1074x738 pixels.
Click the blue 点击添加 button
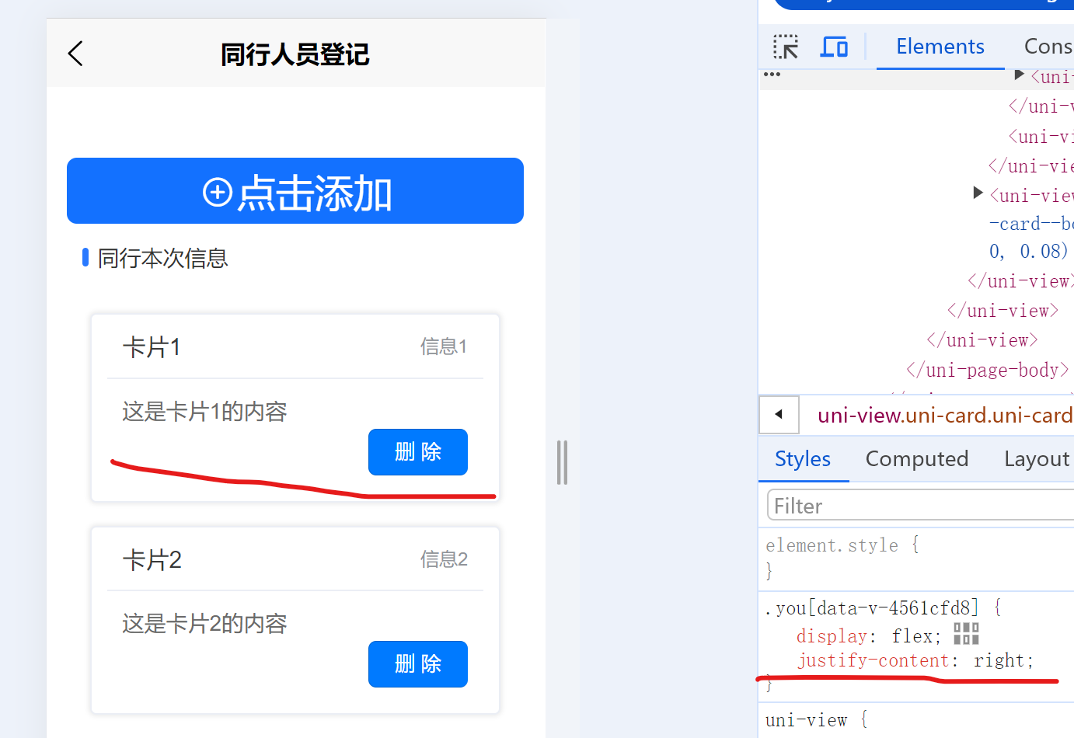tap(295, 191)
